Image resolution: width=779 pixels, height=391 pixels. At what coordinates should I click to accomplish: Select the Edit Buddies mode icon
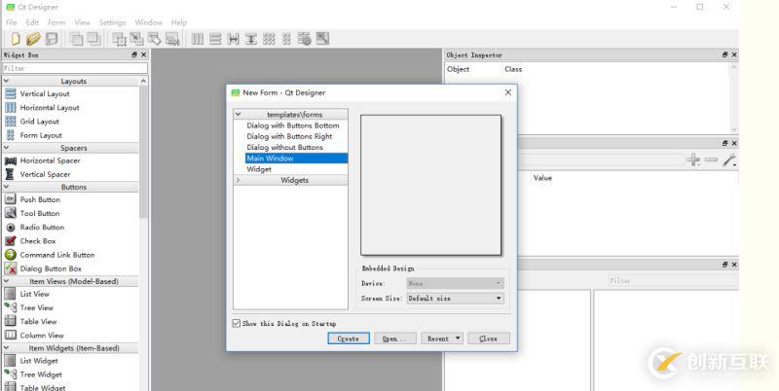(155, 39)
